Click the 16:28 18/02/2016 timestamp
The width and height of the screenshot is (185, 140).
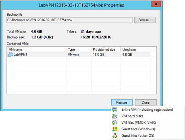(x=96, y=37)
